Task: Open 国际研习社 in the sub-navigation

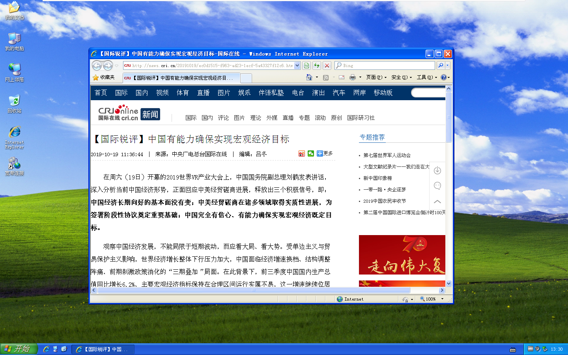Action: 361,118
